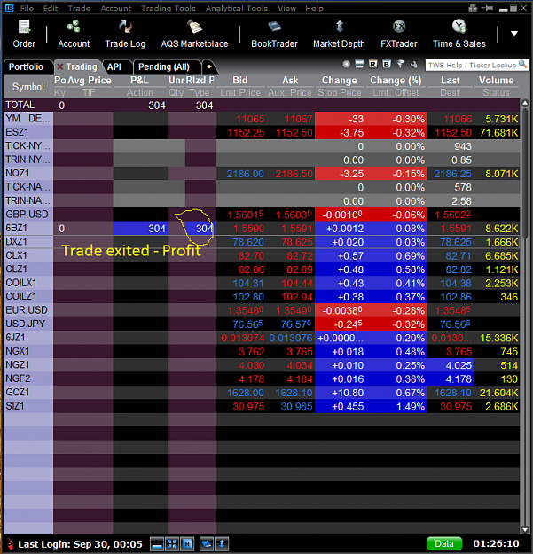Add a new page with plus tab

(x=209, y=66)
